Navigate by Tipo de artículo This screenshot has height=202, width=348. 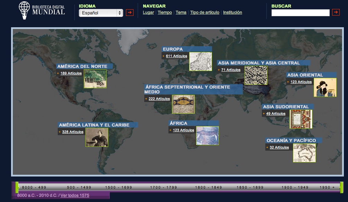point(204,12)
